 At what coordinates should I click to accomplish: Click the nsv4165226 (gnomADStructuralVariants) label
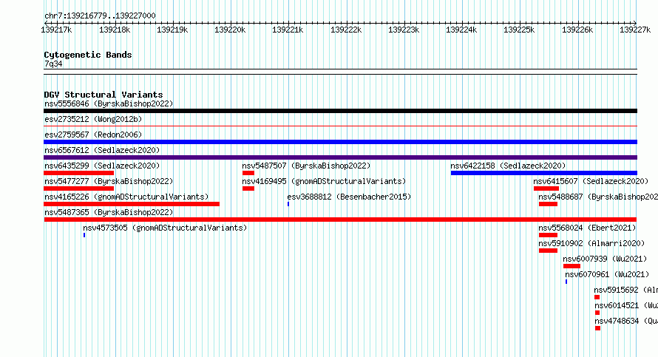coord(126,197)
